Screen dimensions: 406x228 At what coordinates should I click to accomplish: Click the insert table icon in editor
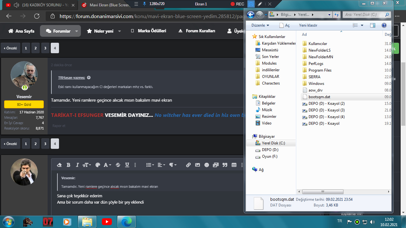click(234, 165)
